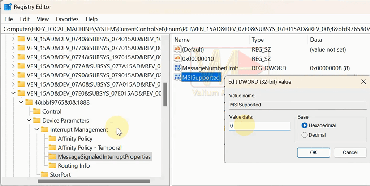Open the Help menu
This screenshot has height=186, width=370.
point(91,19)
